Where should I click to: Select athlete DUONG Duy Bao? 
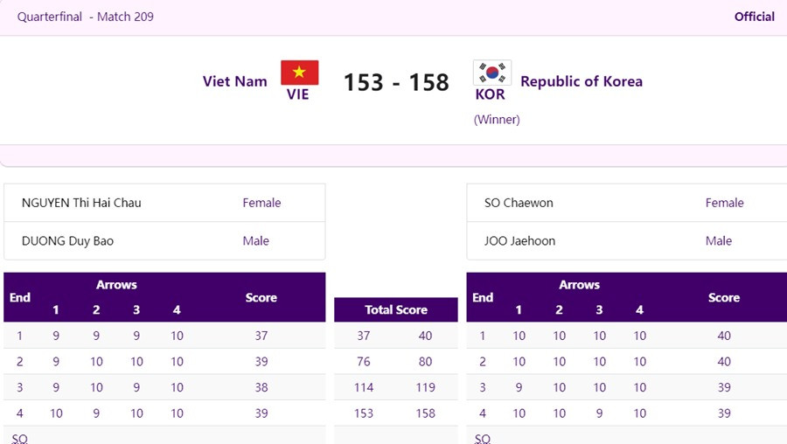pyautogui.click(x=67, y=241)
